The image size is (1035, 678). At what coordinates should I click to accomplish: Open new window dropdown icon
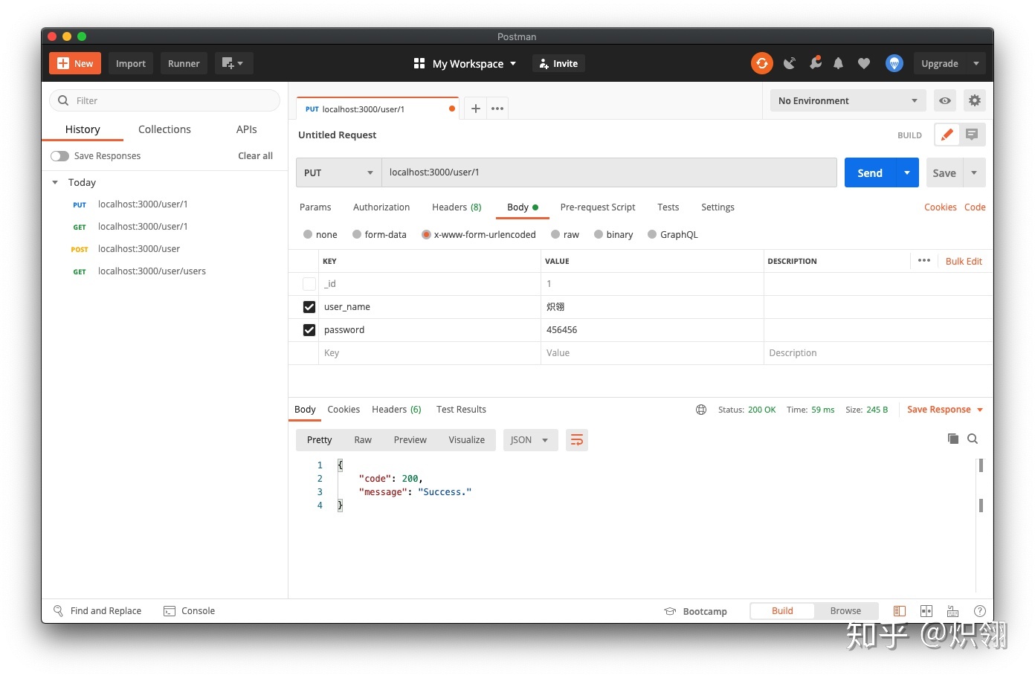pos(233,63)
